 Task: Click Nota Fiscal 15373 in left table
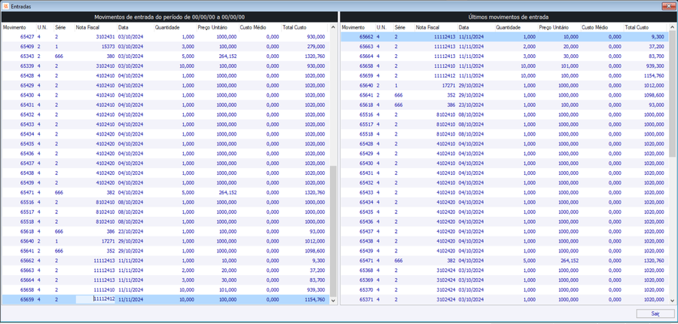coord(108,46)
